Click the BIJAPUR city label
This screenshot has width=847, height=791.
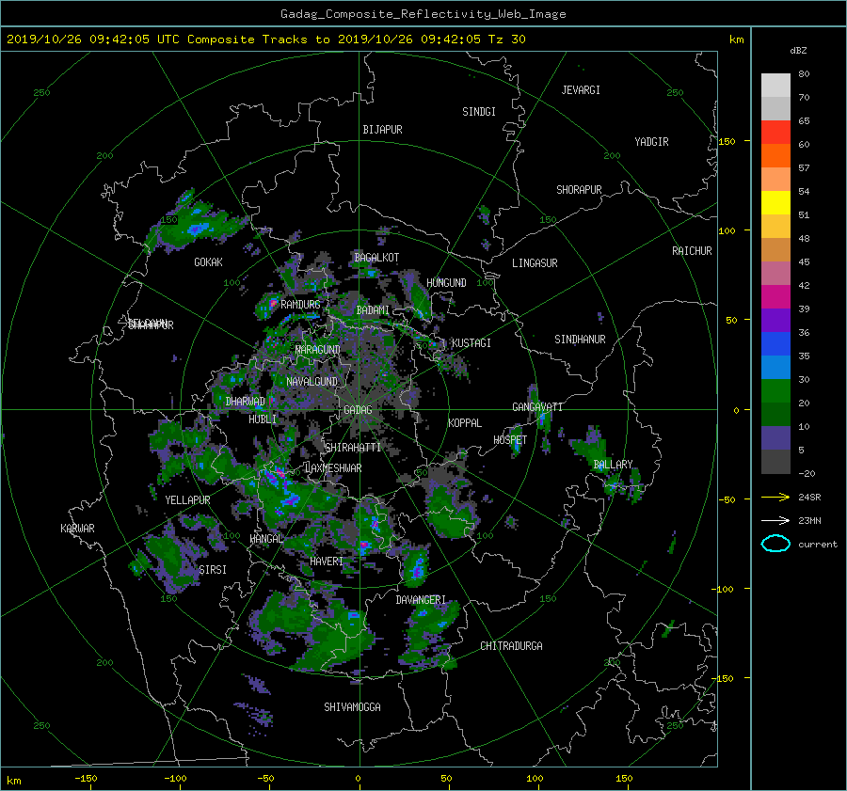pyautogui.click(x=382, y=130)
